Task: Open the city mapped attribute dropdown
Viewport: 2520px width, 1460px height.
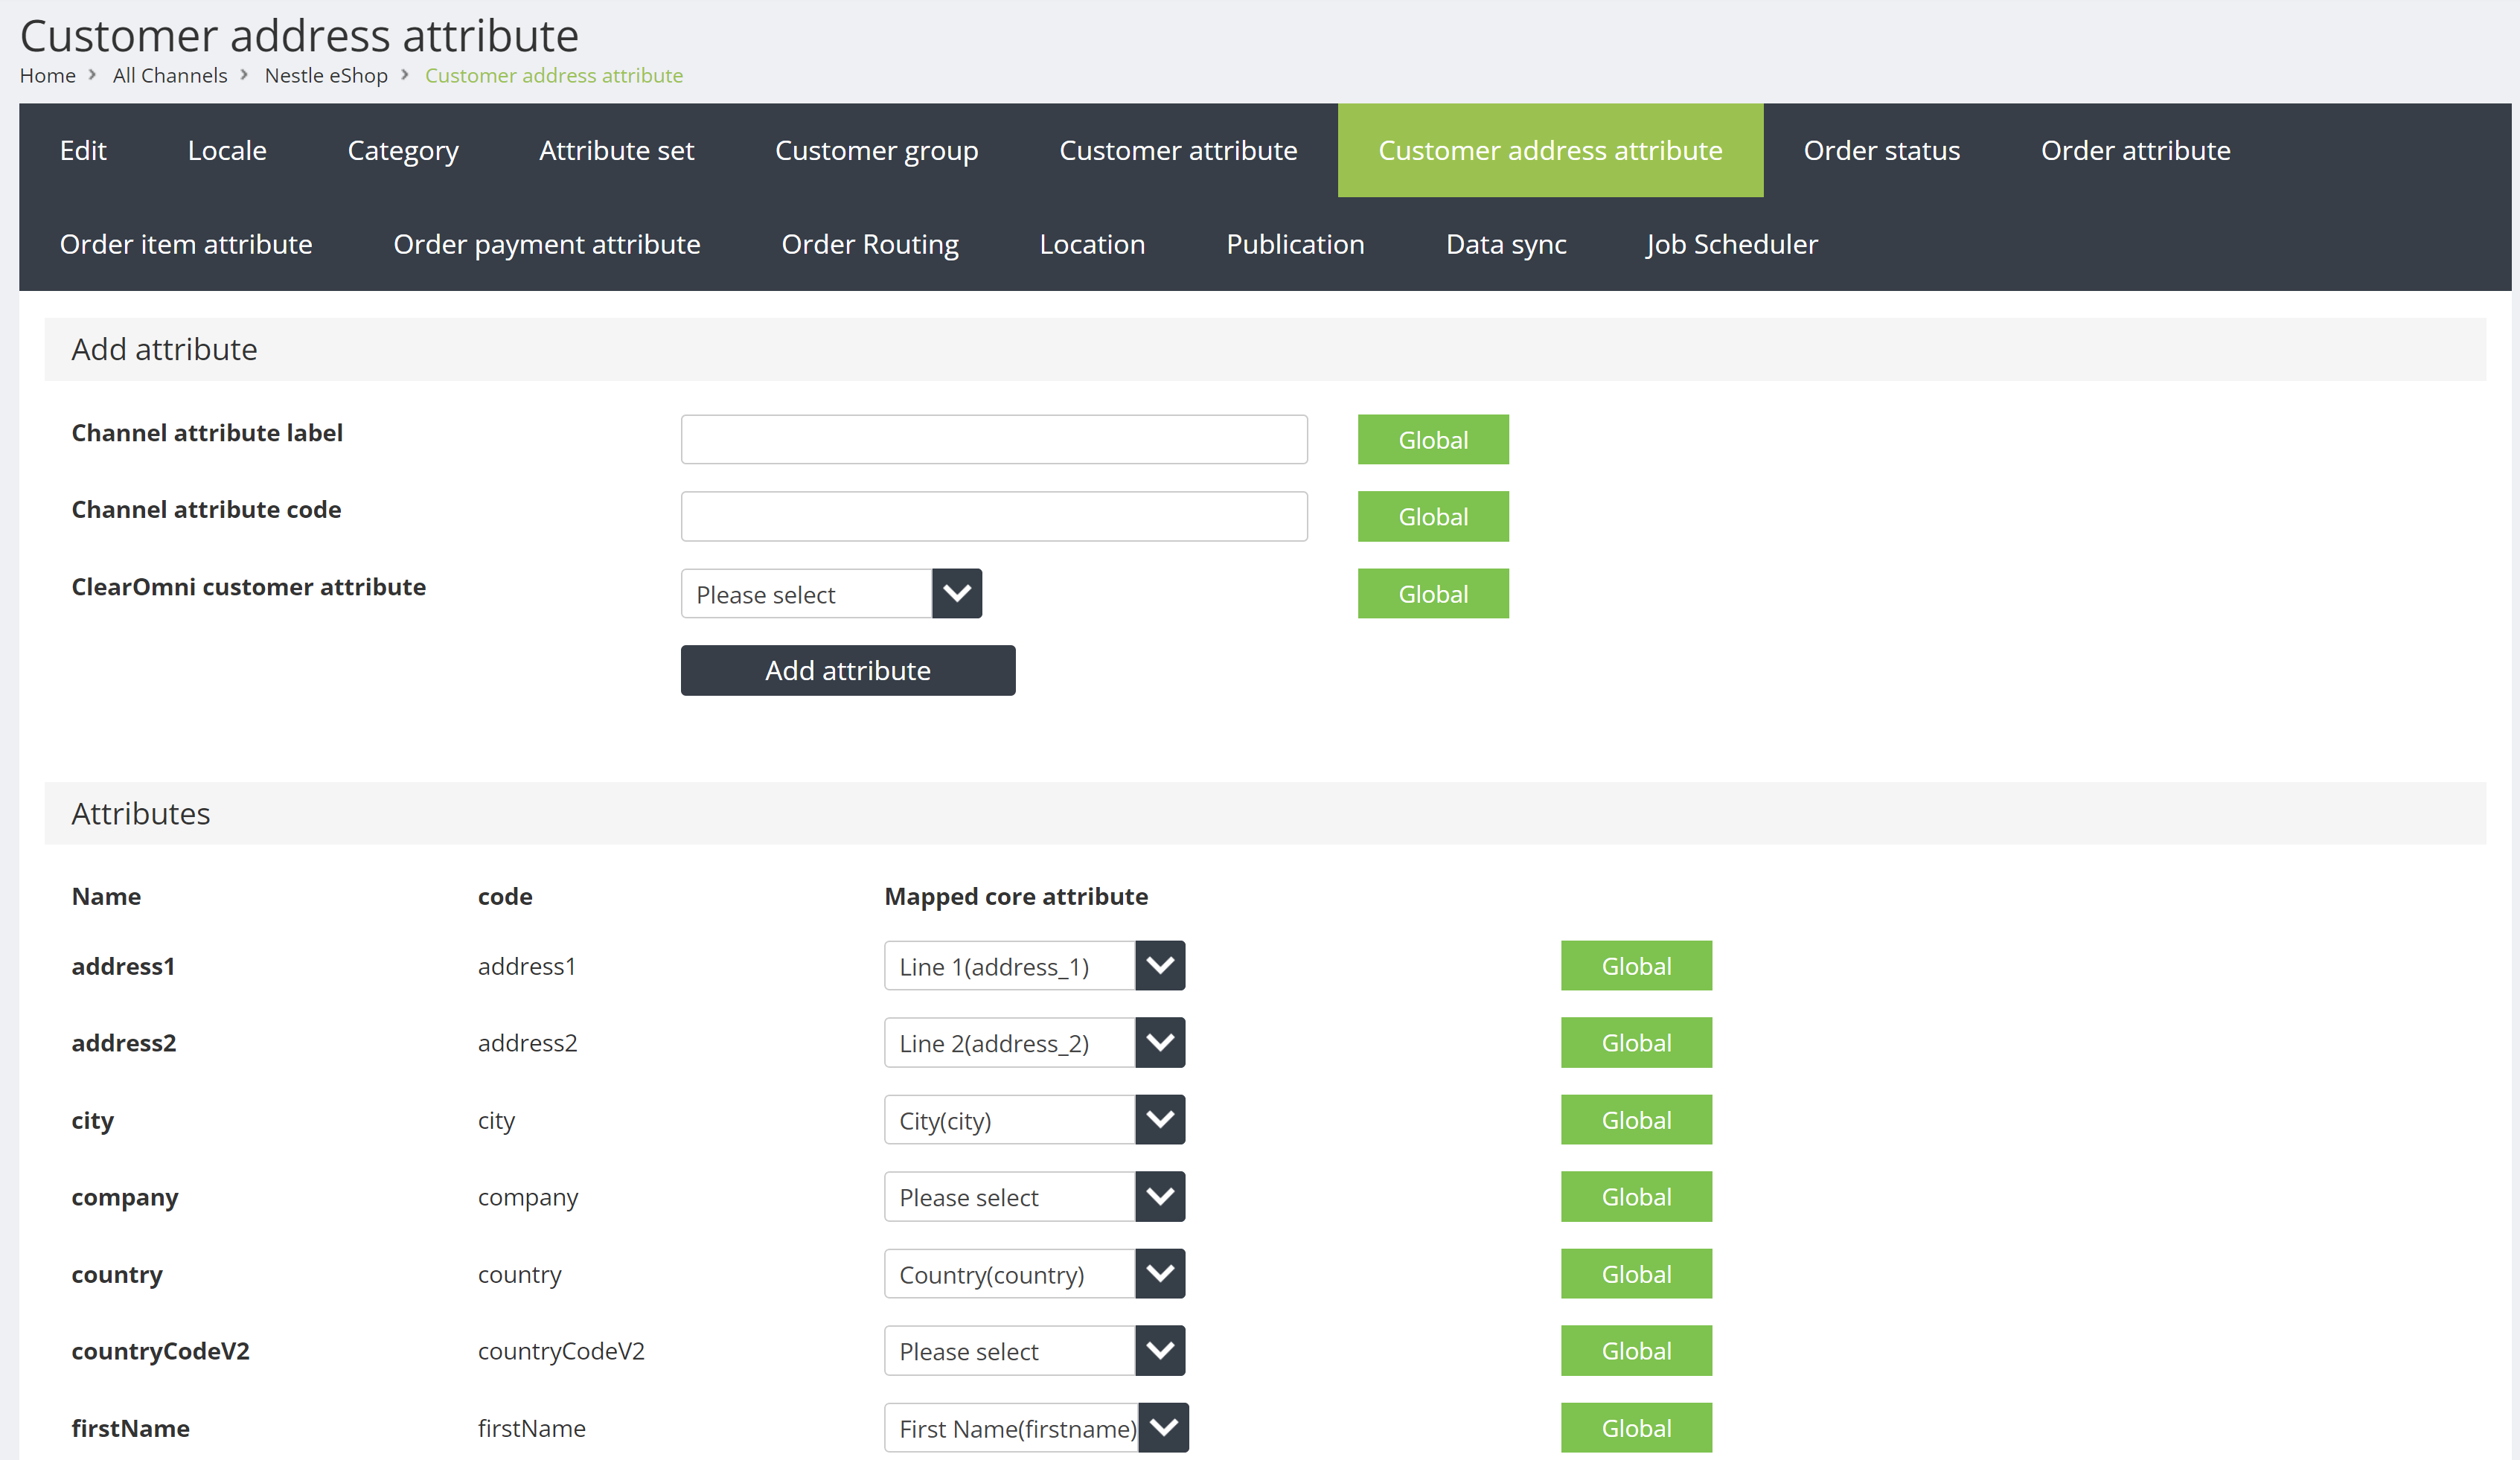Action: pos(1034,1120)
